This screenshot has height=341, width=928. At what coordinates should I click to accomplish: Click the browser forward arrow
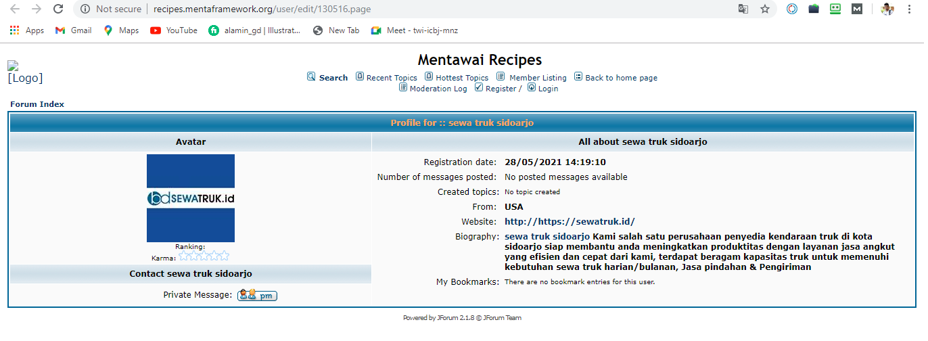[x=37, y=9]
